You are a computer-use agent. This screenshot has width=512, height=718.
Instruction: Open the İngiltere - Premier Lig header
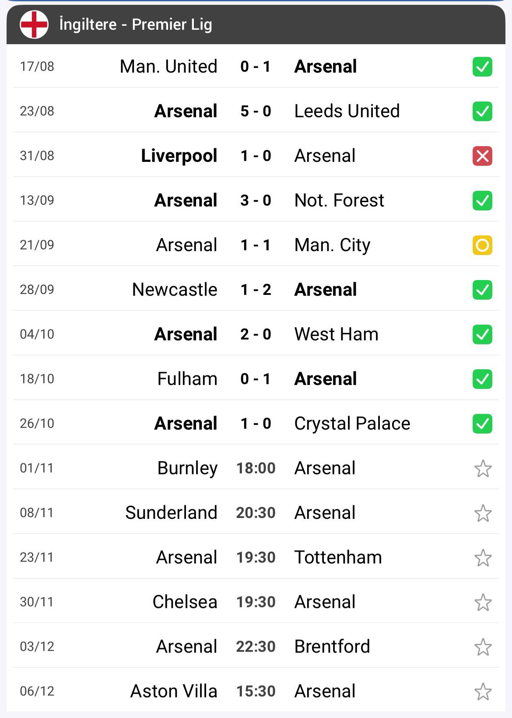pos(136,25)
